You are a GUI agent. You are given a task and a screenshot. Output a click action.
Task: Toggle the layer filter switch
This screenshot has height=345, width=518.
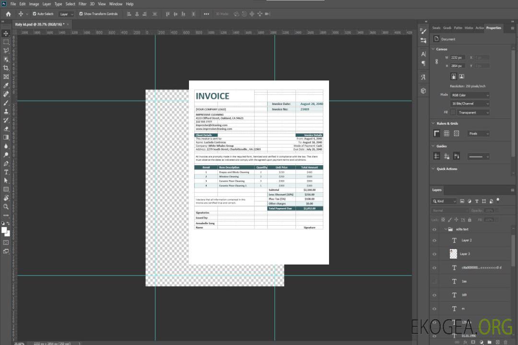[498, 200]
